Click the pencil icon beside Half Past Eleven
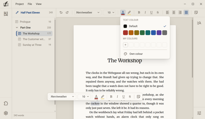This screenshot has height=119, width=205. [17, 13]
